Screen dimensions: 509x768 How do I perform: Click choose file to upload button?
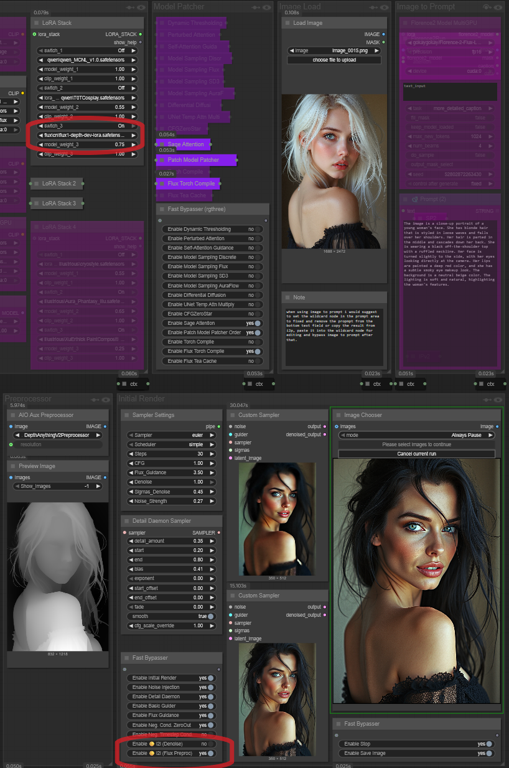coord(334,60)
